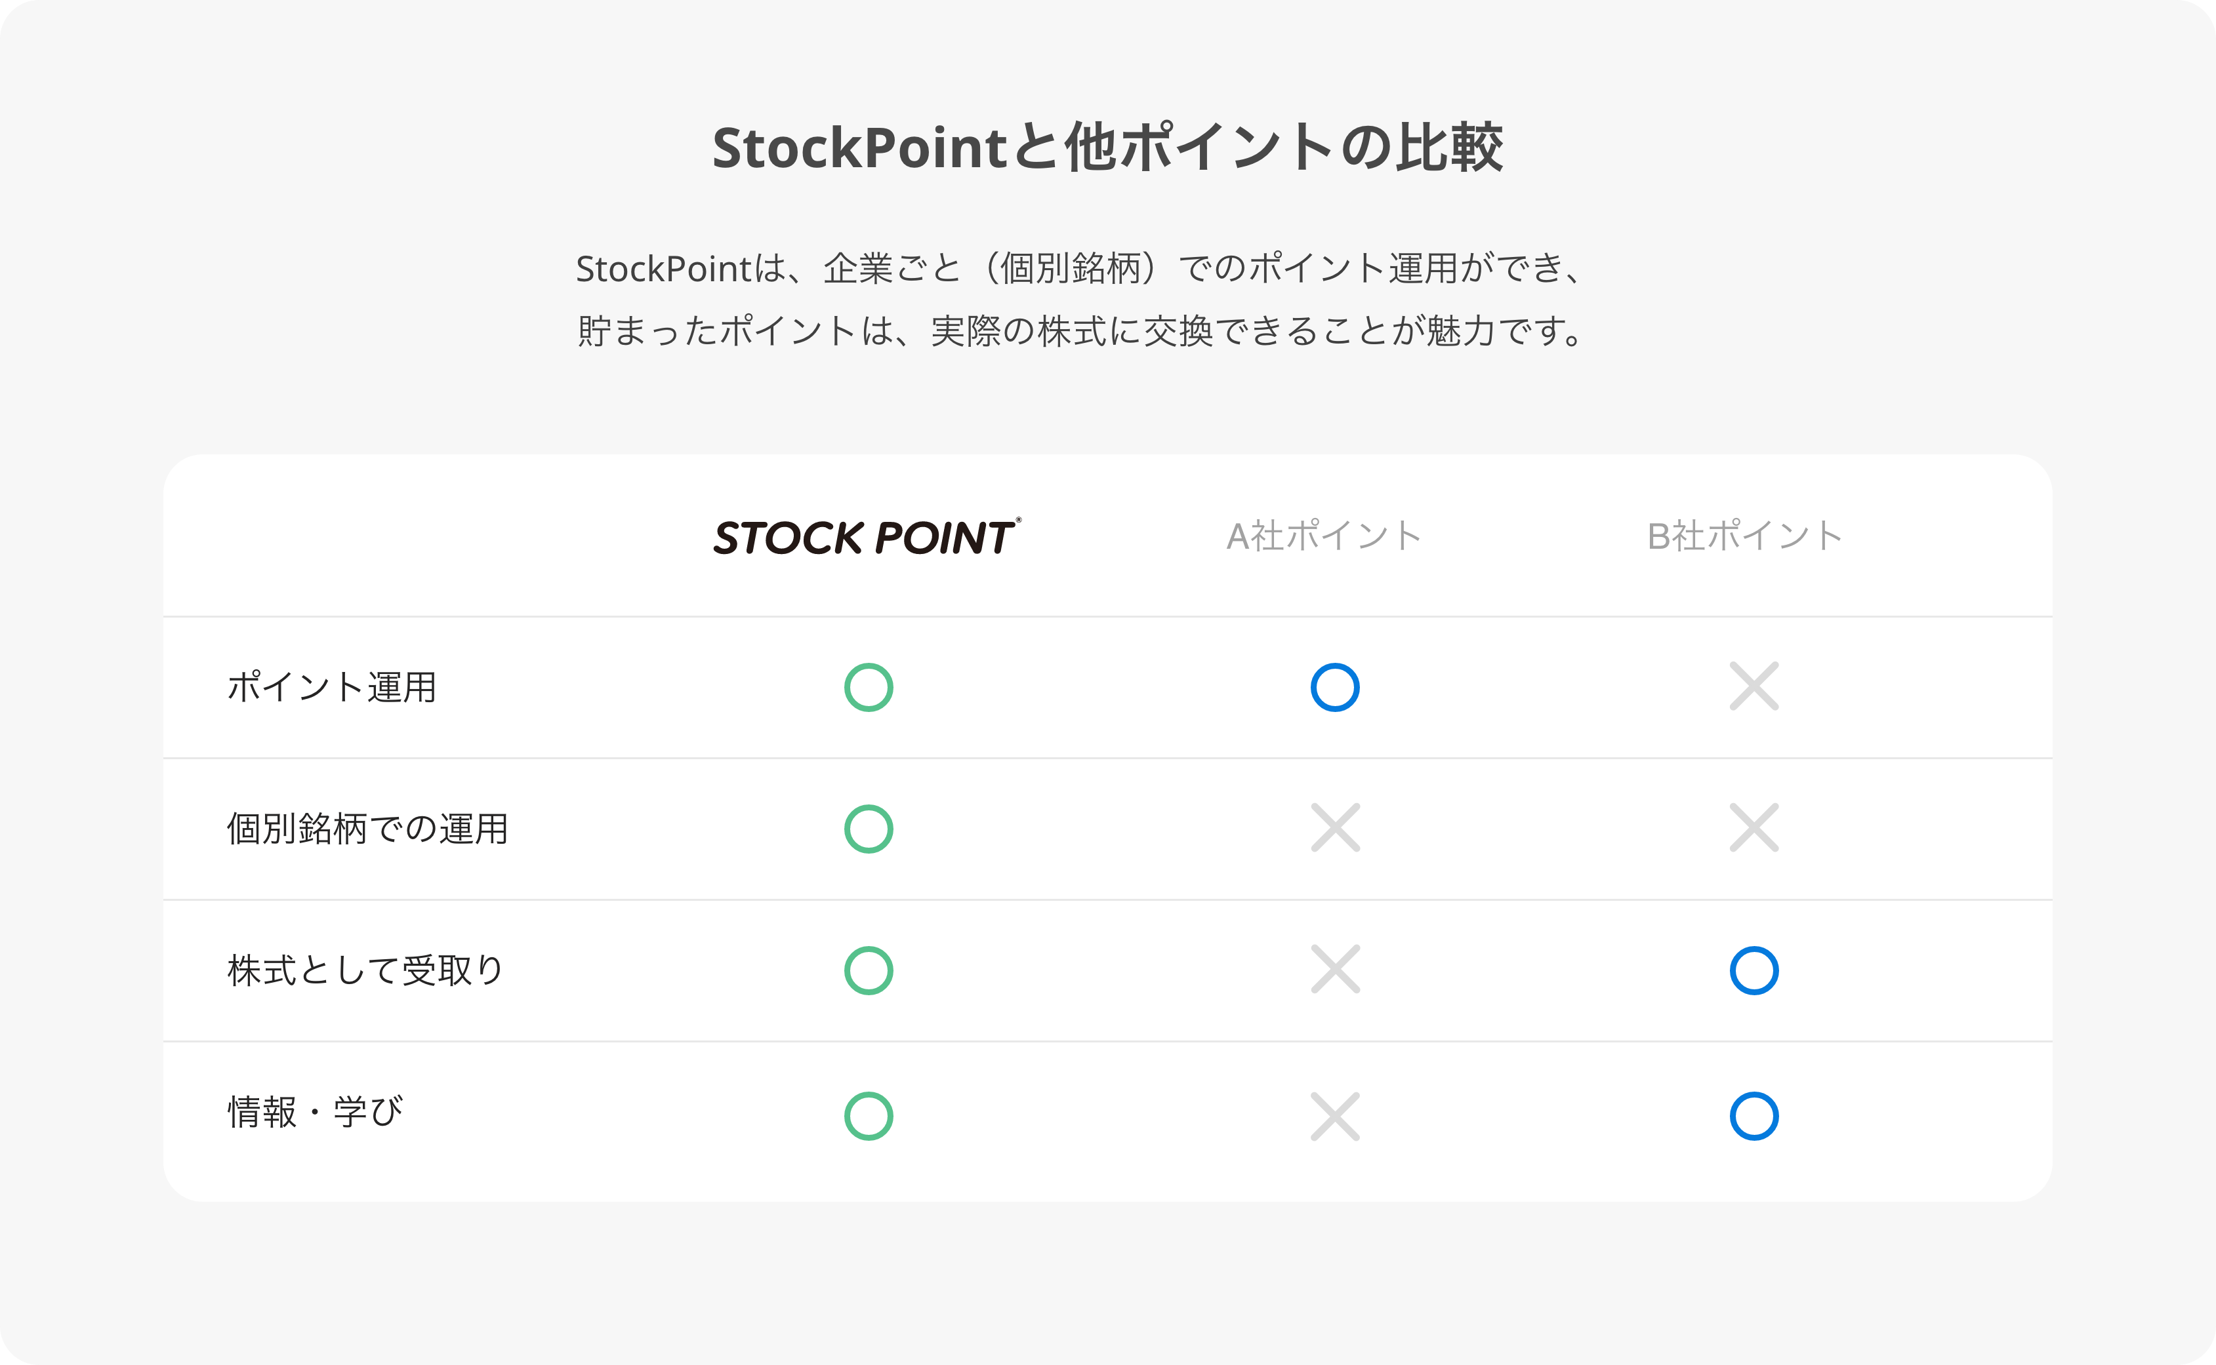Select the A社ポイント column header
Screen dimensions: 2216x1365
pos(1323,536)
